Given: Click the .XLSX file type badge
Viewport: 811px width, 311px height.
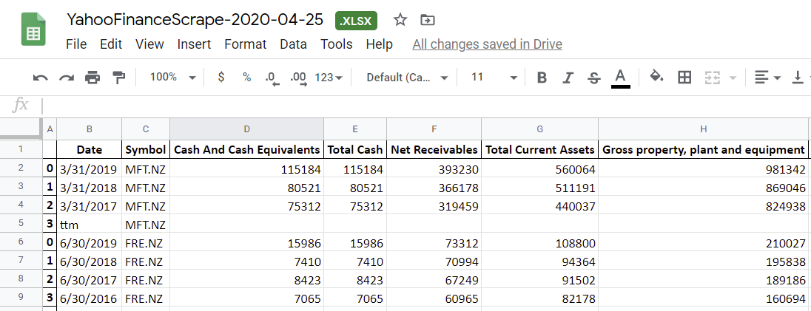Looking at the screenshot, I should pyautogui.click(x=357, y=21).
